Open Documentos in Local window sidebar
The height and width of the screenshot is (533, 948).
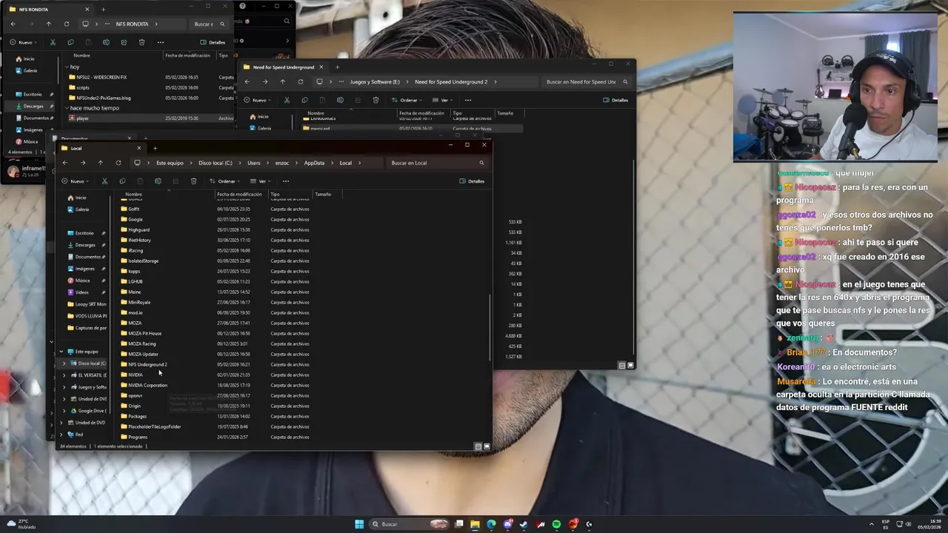[x=87, y=257]
